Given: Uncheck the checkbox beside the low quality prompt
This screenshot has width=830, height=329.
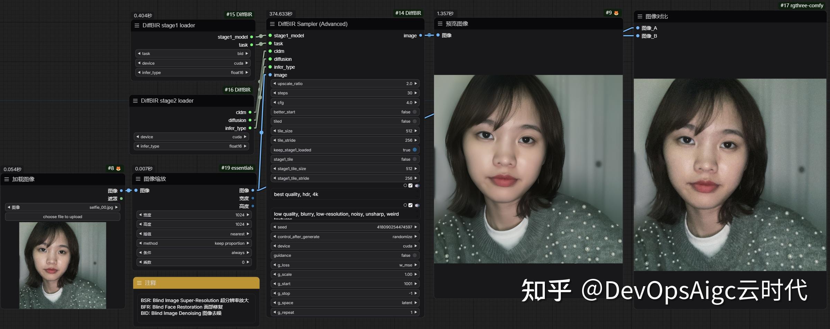Looking at the screenshot, I should point(411,205).
